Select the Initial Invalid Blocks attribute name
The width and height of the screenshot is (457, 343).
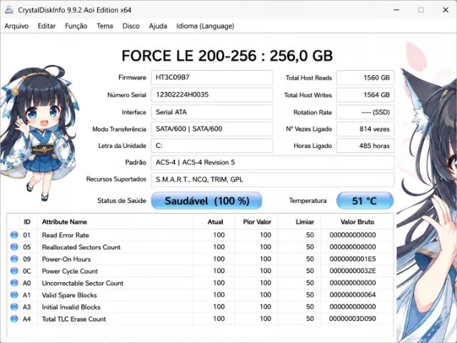(x=71, y=307)
